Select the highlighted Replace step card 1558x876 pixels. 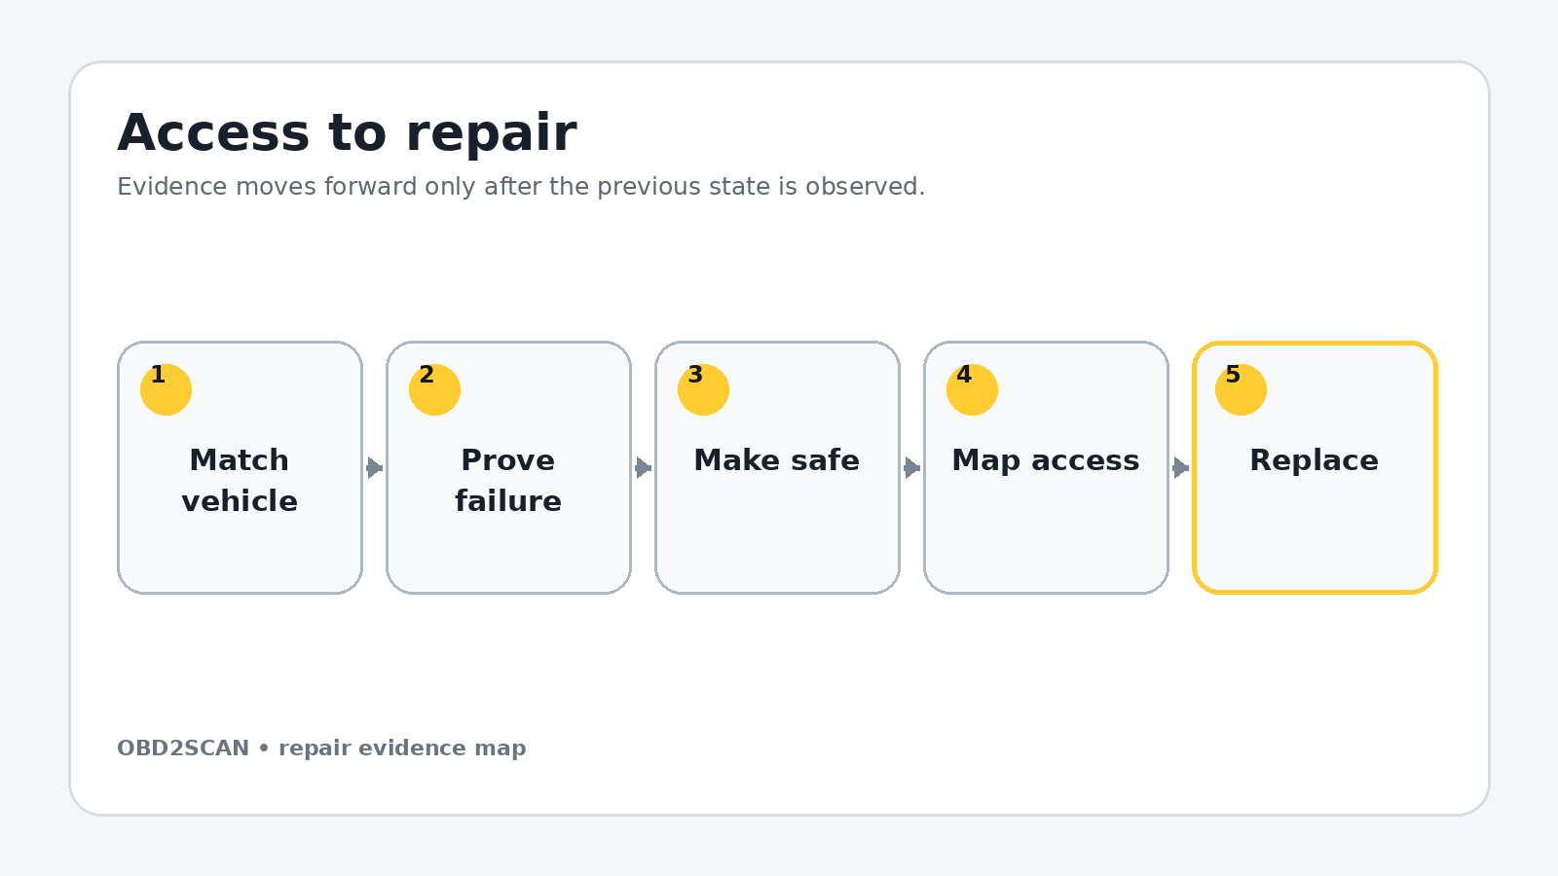tap(1315, 467)
